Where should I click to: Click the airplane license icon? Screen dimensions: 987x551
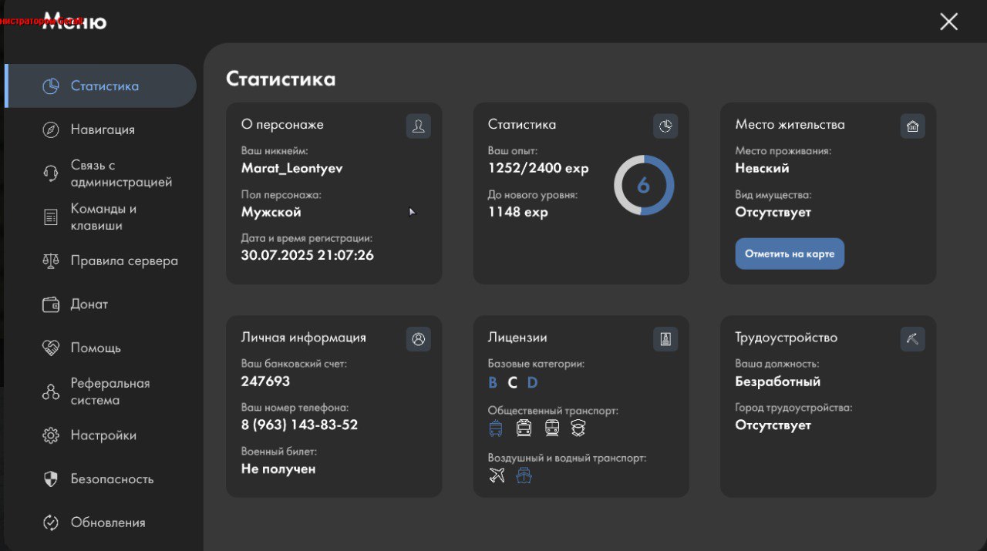tap(497, 475)
